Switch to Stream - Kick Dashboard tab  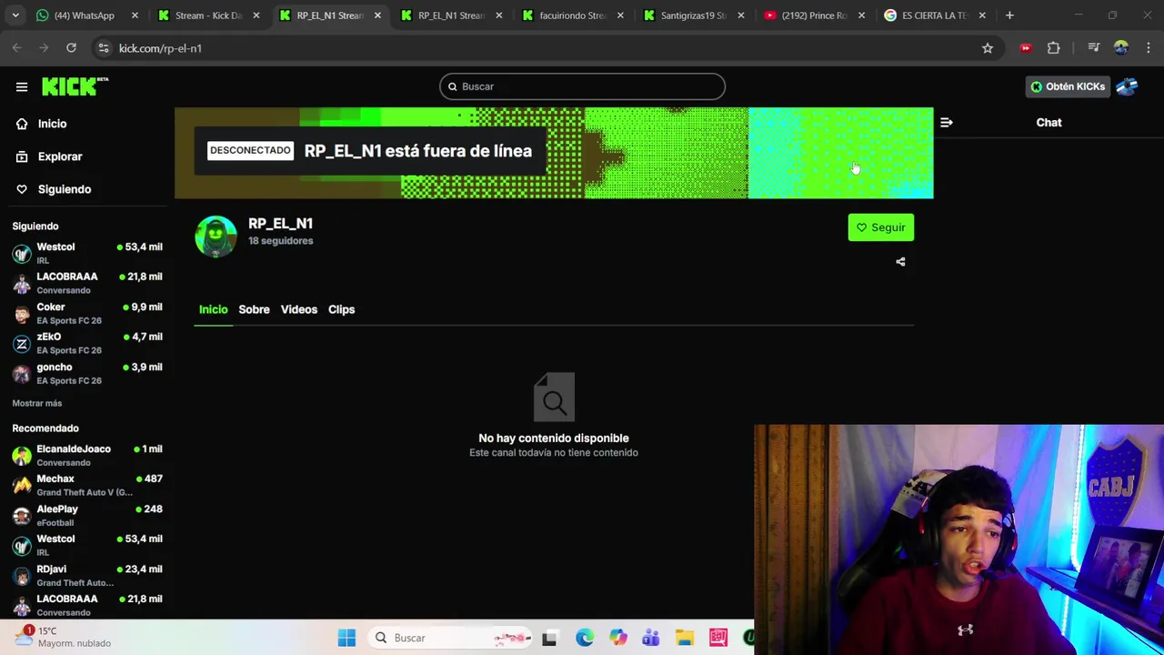[x=208, y=15]
